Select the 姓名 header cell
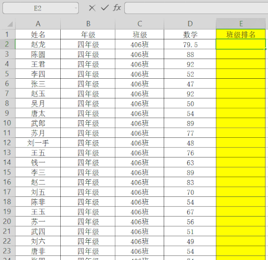This screenshot has width=268, height=260. point(38,34)
